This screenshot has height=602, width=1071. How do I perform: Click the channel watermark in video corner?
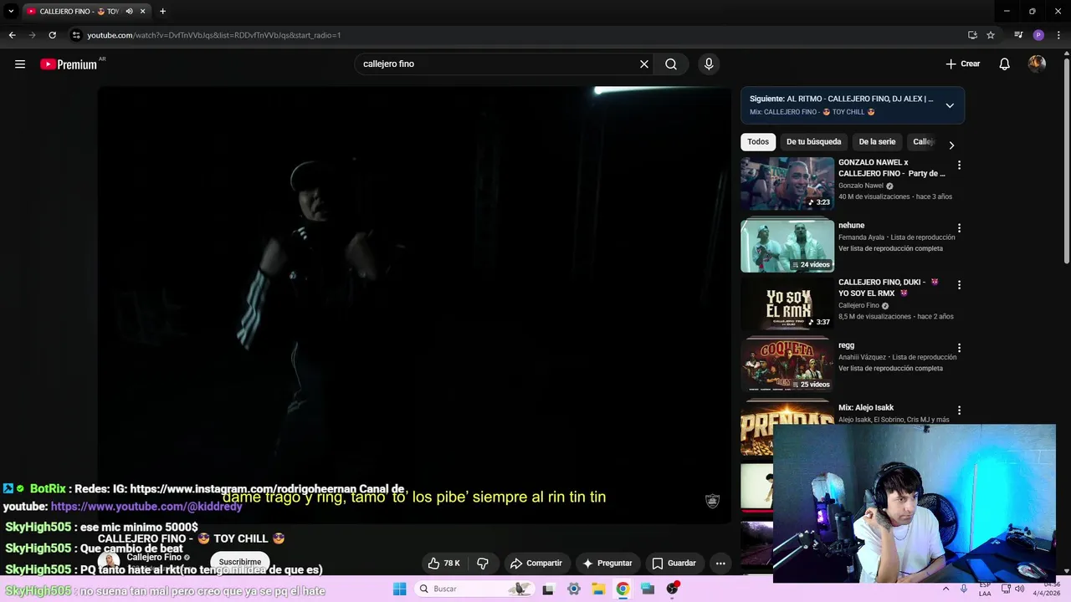click(712, 501)
